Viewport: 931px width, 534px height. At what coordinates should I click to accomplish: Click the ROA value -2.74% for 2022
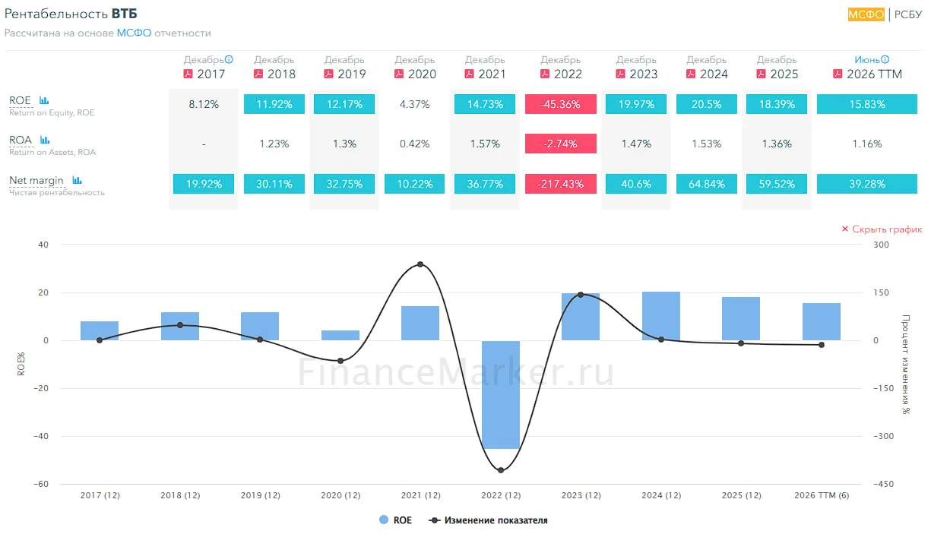(x=561, y=144)
